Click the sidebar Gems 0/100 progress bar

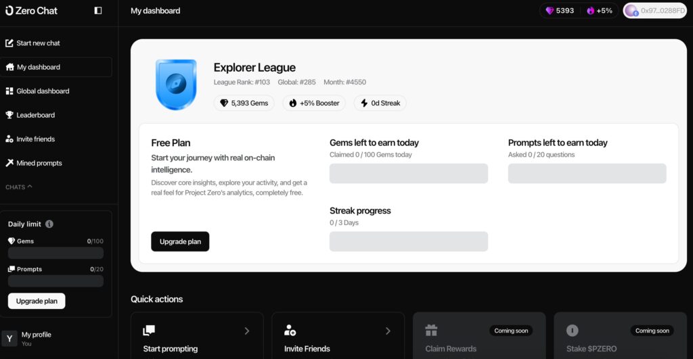55,253
